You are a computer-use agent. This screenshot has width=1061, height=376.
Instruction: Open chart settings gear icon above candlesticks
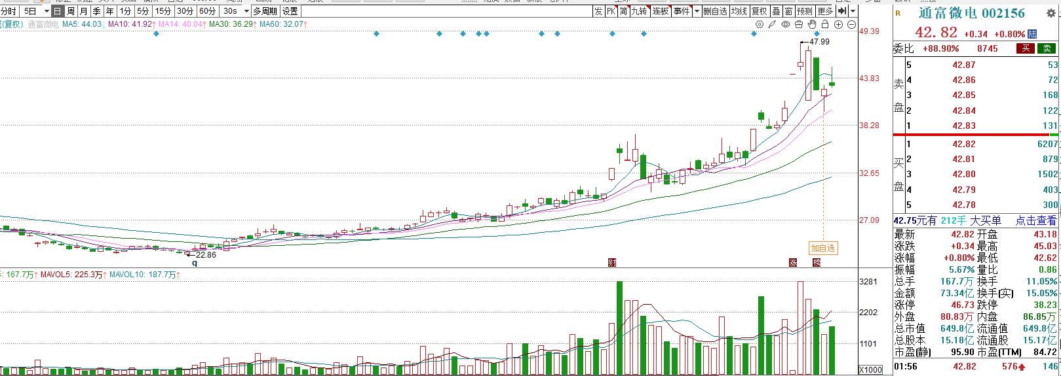click(760, 24)
